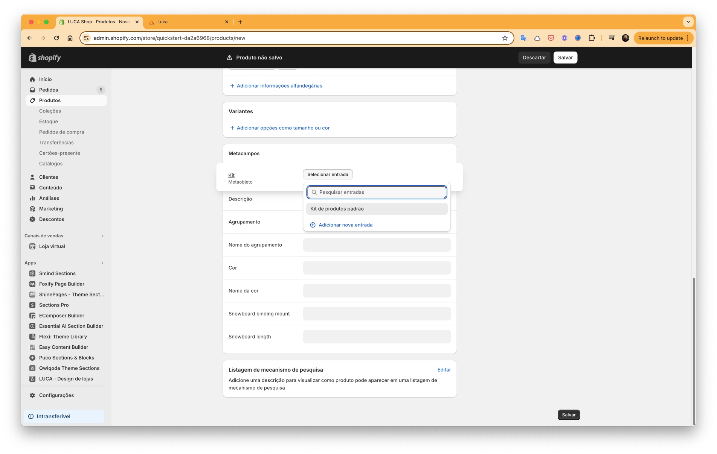717x454 pixels.
Task: Click Adicionar nova entrada link
Action: 345,225
